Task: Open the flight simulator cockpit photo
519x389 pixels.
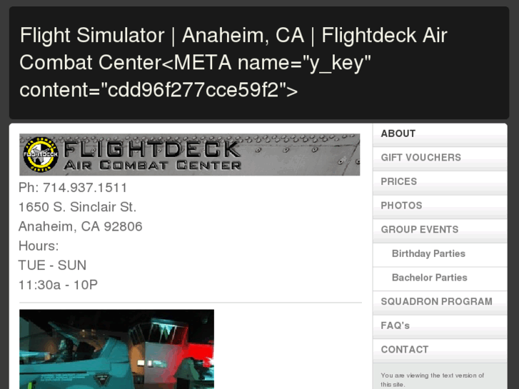Action: 116,348
